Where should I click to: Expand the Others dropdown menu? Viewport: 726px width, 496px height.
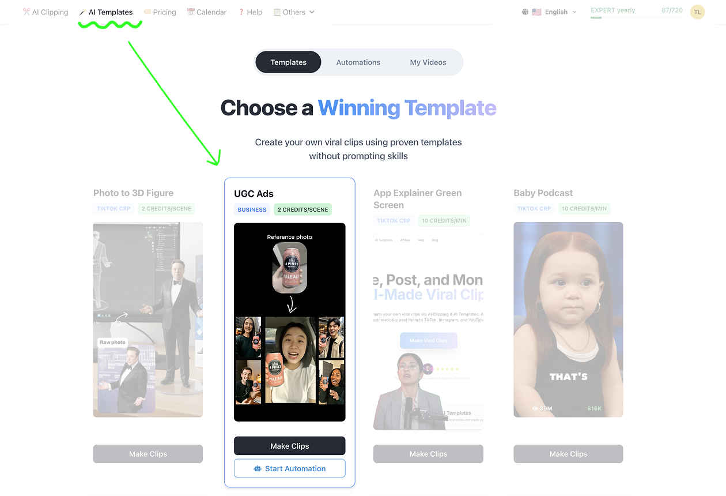(x=294, y=12)
